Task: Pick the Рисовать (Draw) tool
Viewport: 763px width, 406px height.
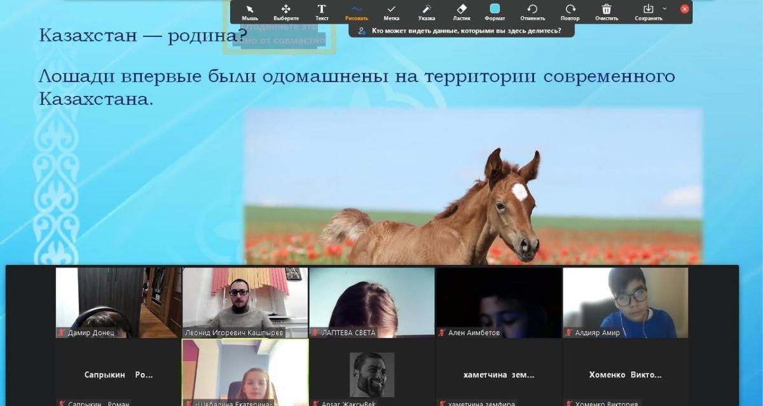Action: tap(357, 11)
